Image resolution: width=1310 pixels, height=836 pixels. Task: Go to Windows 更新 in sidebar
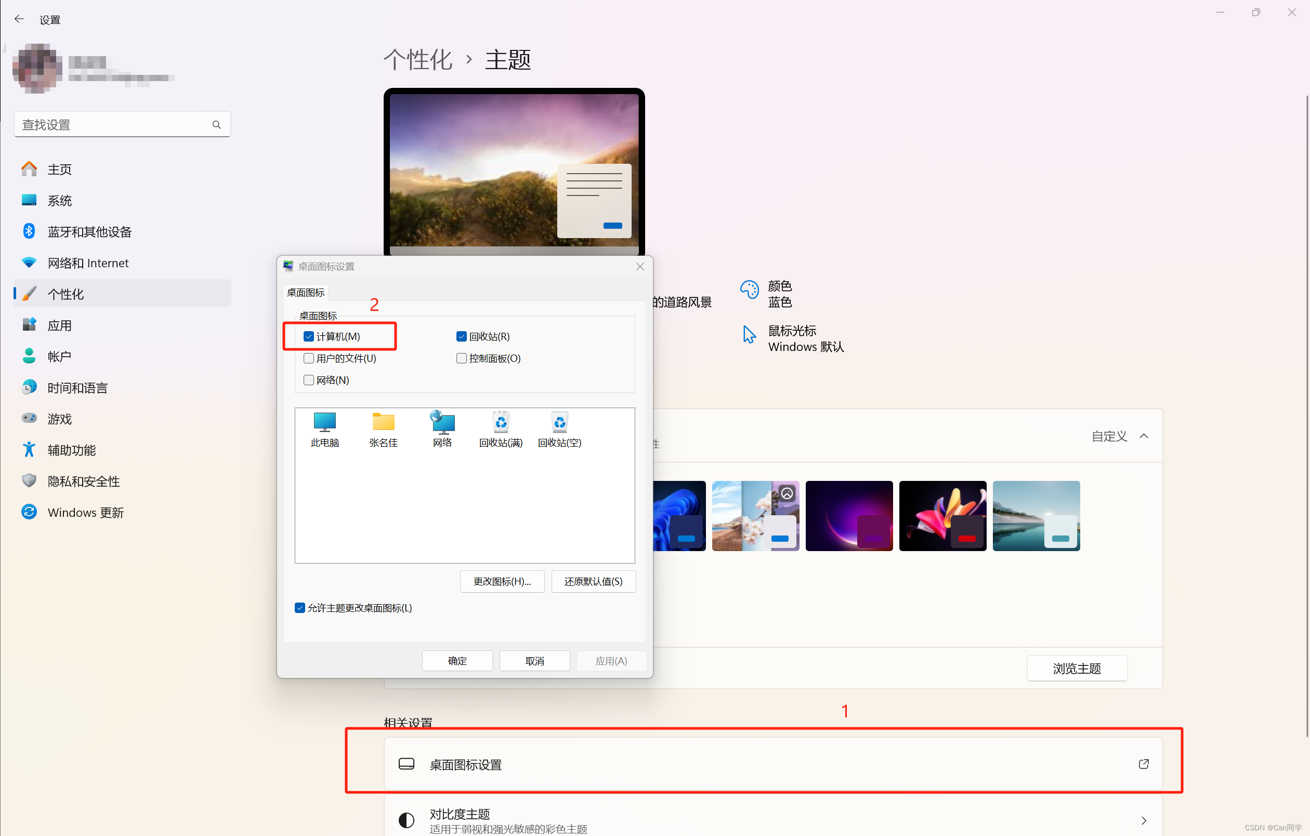[x=85, y=512]
